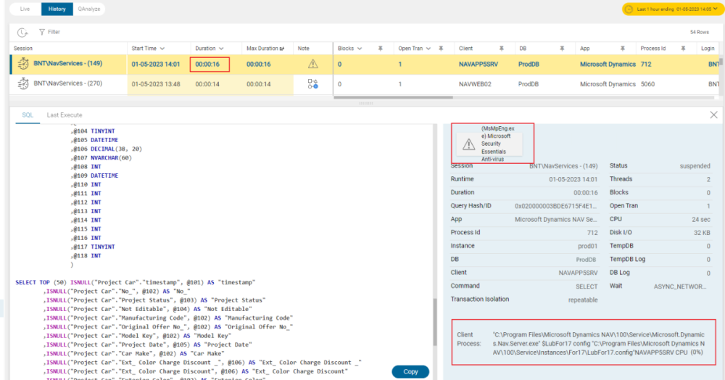Open the QAnalyze tab

[x=88, y=9]
